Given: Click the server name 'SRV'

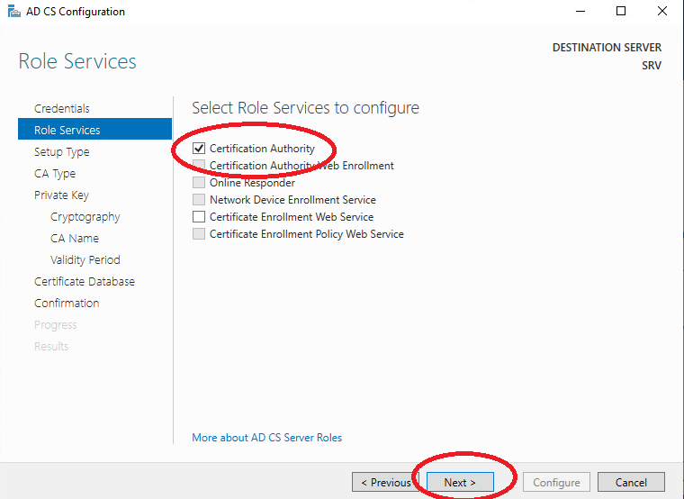Looking at the screenshot, I should pos(652,66).
